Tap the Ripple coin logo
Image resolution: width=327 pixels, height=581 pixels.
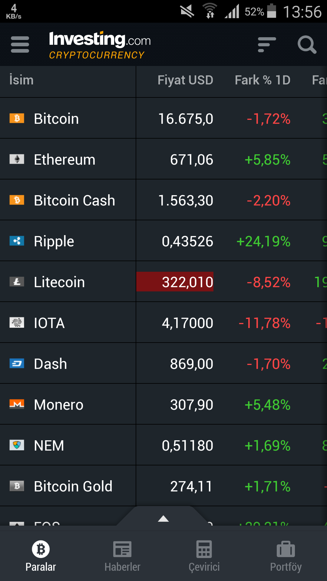point(17,241)
